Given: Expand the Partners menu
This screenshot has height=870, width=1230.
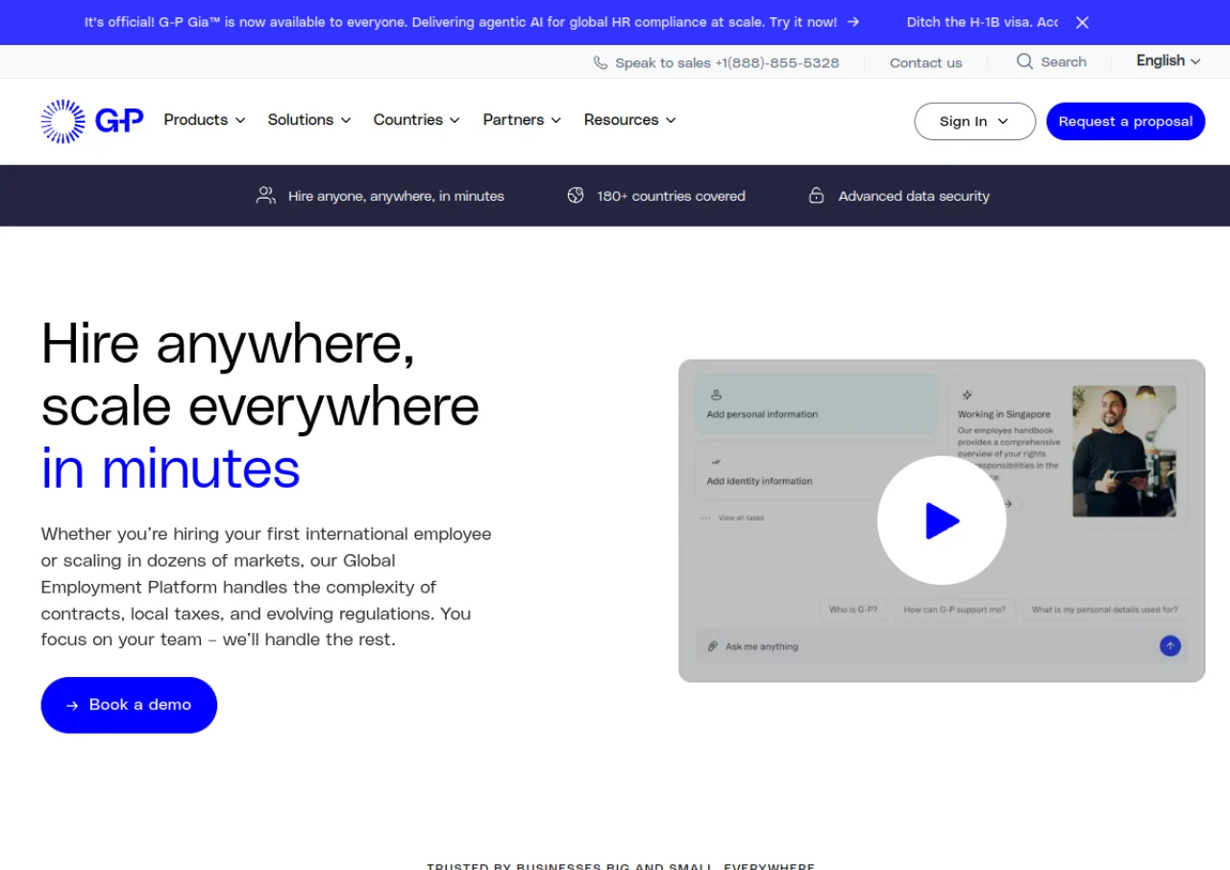Looking at the screenshot, I should [522, 120].
